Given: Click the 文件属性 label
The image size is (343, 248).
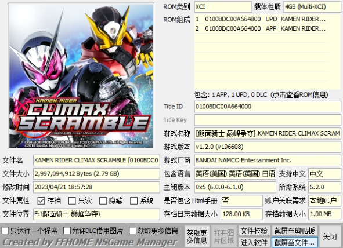Looking at the screenshot, I should click(16, 200).
